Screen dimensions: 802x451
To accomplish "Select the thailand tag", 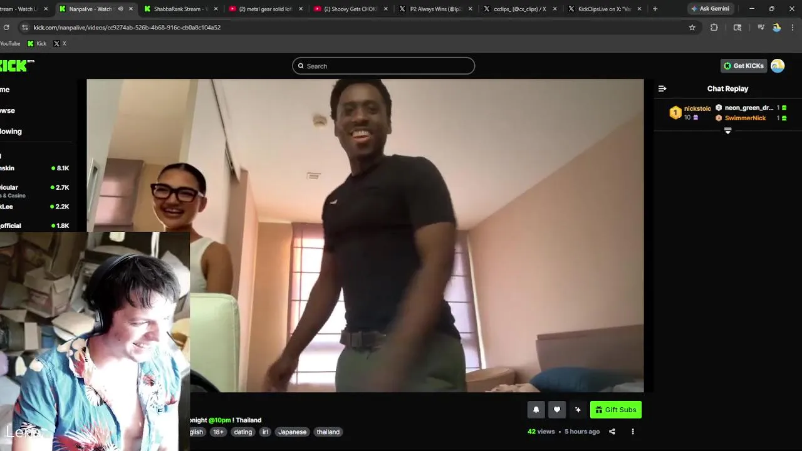I will click(328, 432).
